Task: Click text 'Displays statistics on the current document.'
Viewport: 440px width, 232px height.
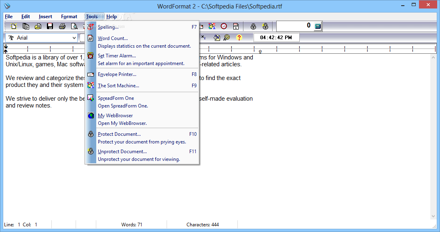Action: (x=144, y=46)
